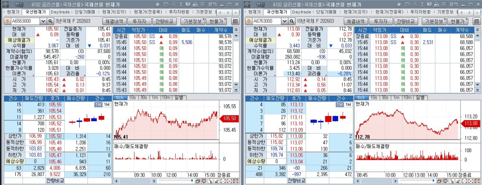
Task: Click the 잔량비교 label below the 3년국채 order book
Action: (x=55, y=180)
